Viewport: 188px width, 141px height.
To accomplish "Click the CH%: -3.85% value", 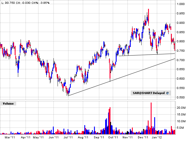I will tap(41, 3).
